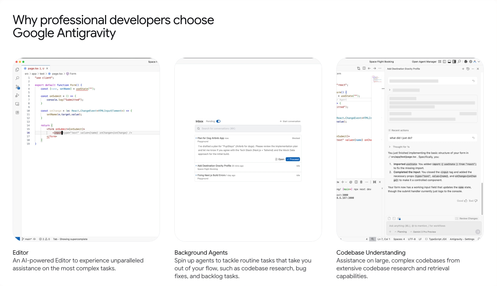
Task: Select the page.tsx 2, U tab
Action: [36, 68]
